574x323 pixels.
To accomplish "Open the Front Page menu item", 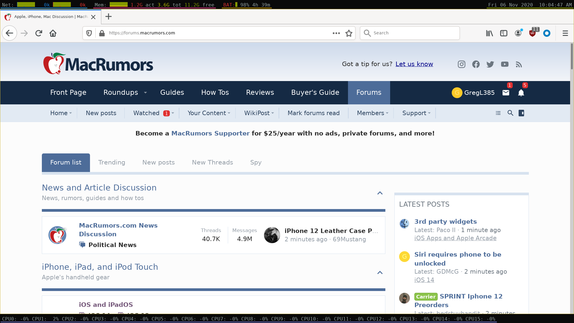I will 68,93.
